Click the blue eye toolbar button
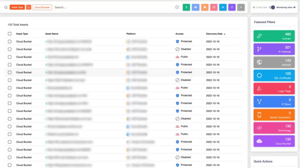Screen dimensions: 300x168 (x=195, y=7)
